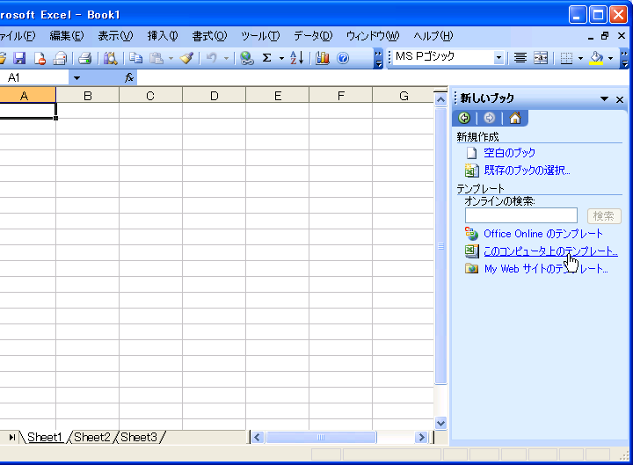The image size is (633, 465).
Task: Open the ウィンドウ(W) menu
Action: [x=373, y=36]
